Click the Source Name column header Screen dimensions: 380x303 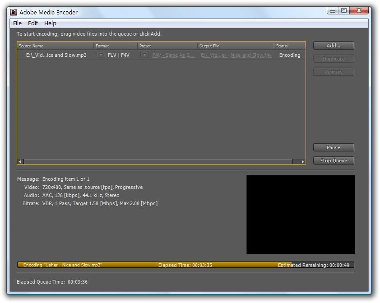[x=55, y=46]
